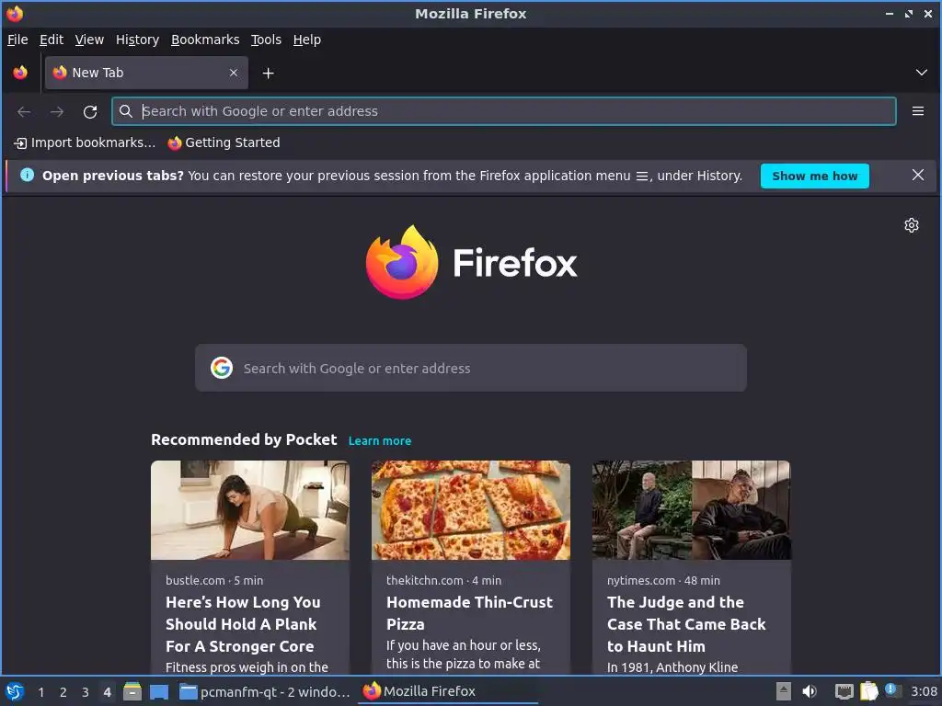Open the judge article thumbnail image
942x706 pixels.
(x=692, y=510)
